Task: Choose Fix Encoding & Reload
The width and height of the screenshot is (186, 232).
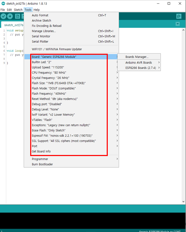Action: (71, 26)
